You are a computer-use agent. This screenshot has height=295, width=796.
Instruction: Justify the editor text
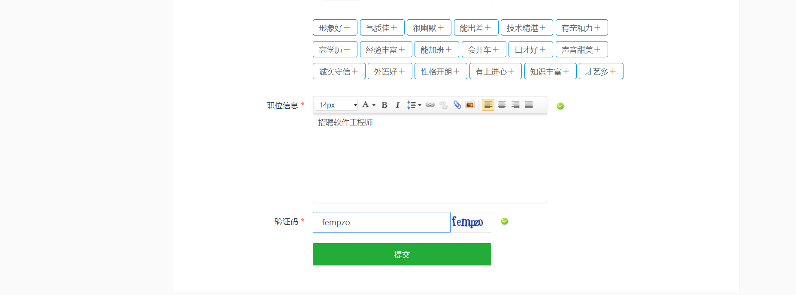[x=529, y=105]
